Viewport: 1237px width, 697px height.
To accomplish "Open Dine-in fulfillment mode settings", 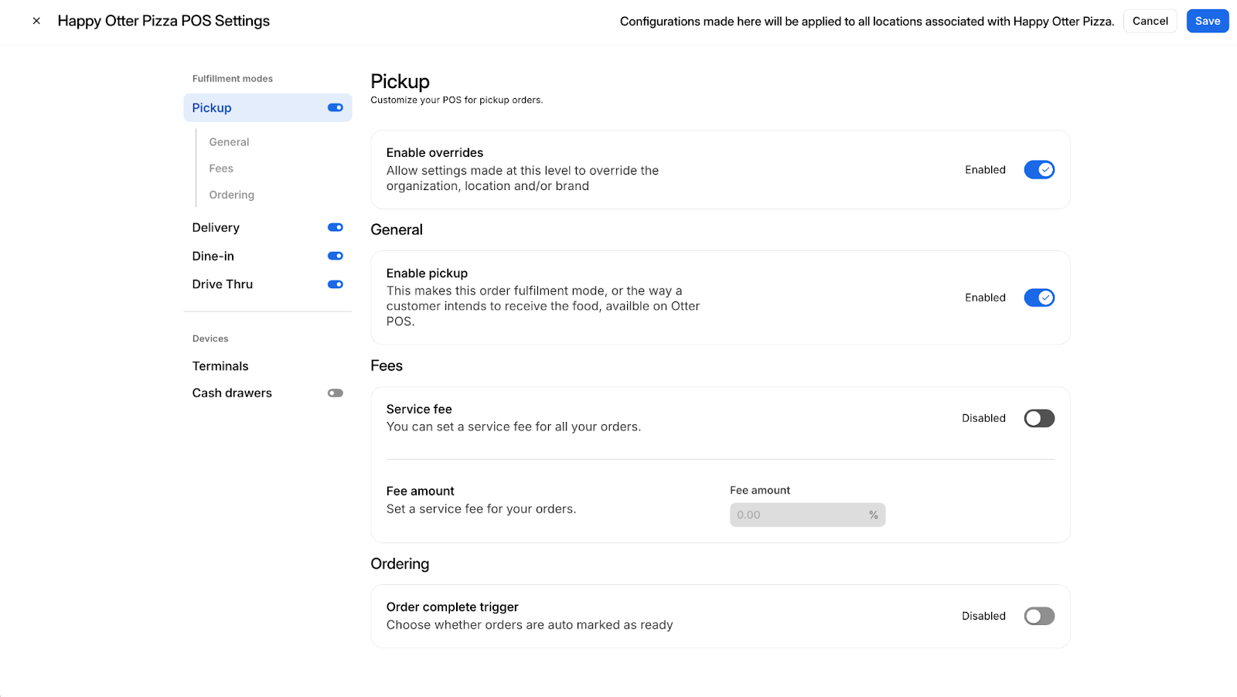I will click(x=213, y=256).
